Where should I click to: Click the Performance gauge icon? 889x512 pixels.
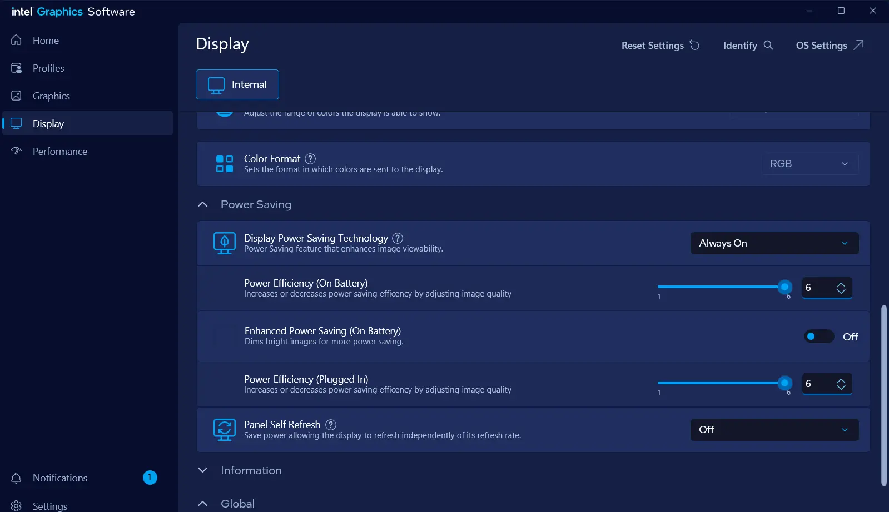pos(16,151)
